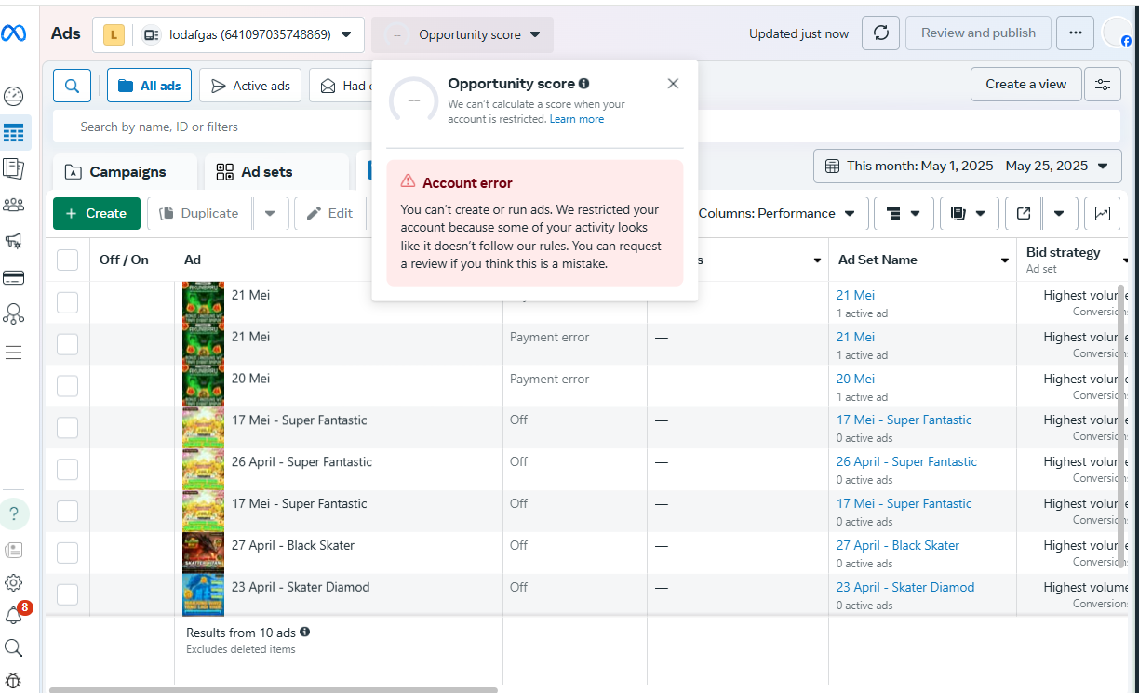Viewport: 1139px width, 693px height.
Task: Open the date range This month dropdown
Action: pyautogui.click(x=968, y=167)
